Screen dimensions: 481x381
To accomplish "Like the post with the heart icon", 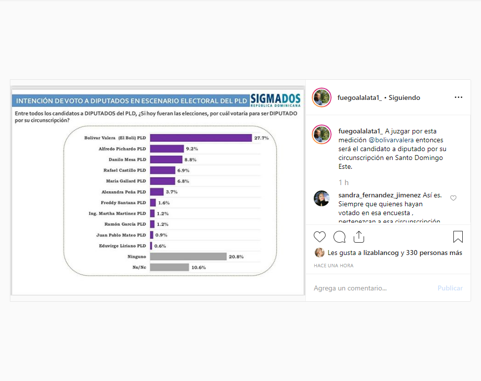I will [x=320, y=237].
